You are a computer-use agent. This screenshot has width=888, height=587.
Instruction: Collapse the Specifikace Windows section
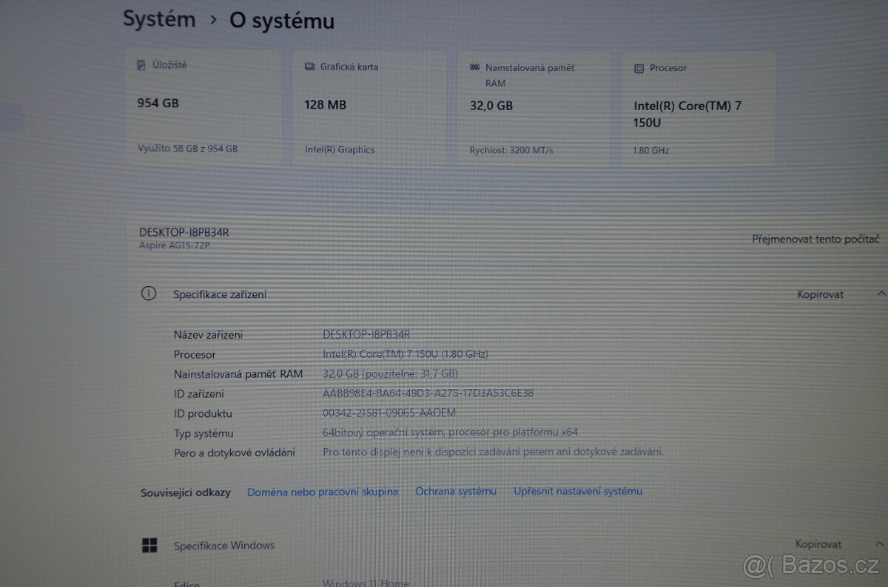880,544
